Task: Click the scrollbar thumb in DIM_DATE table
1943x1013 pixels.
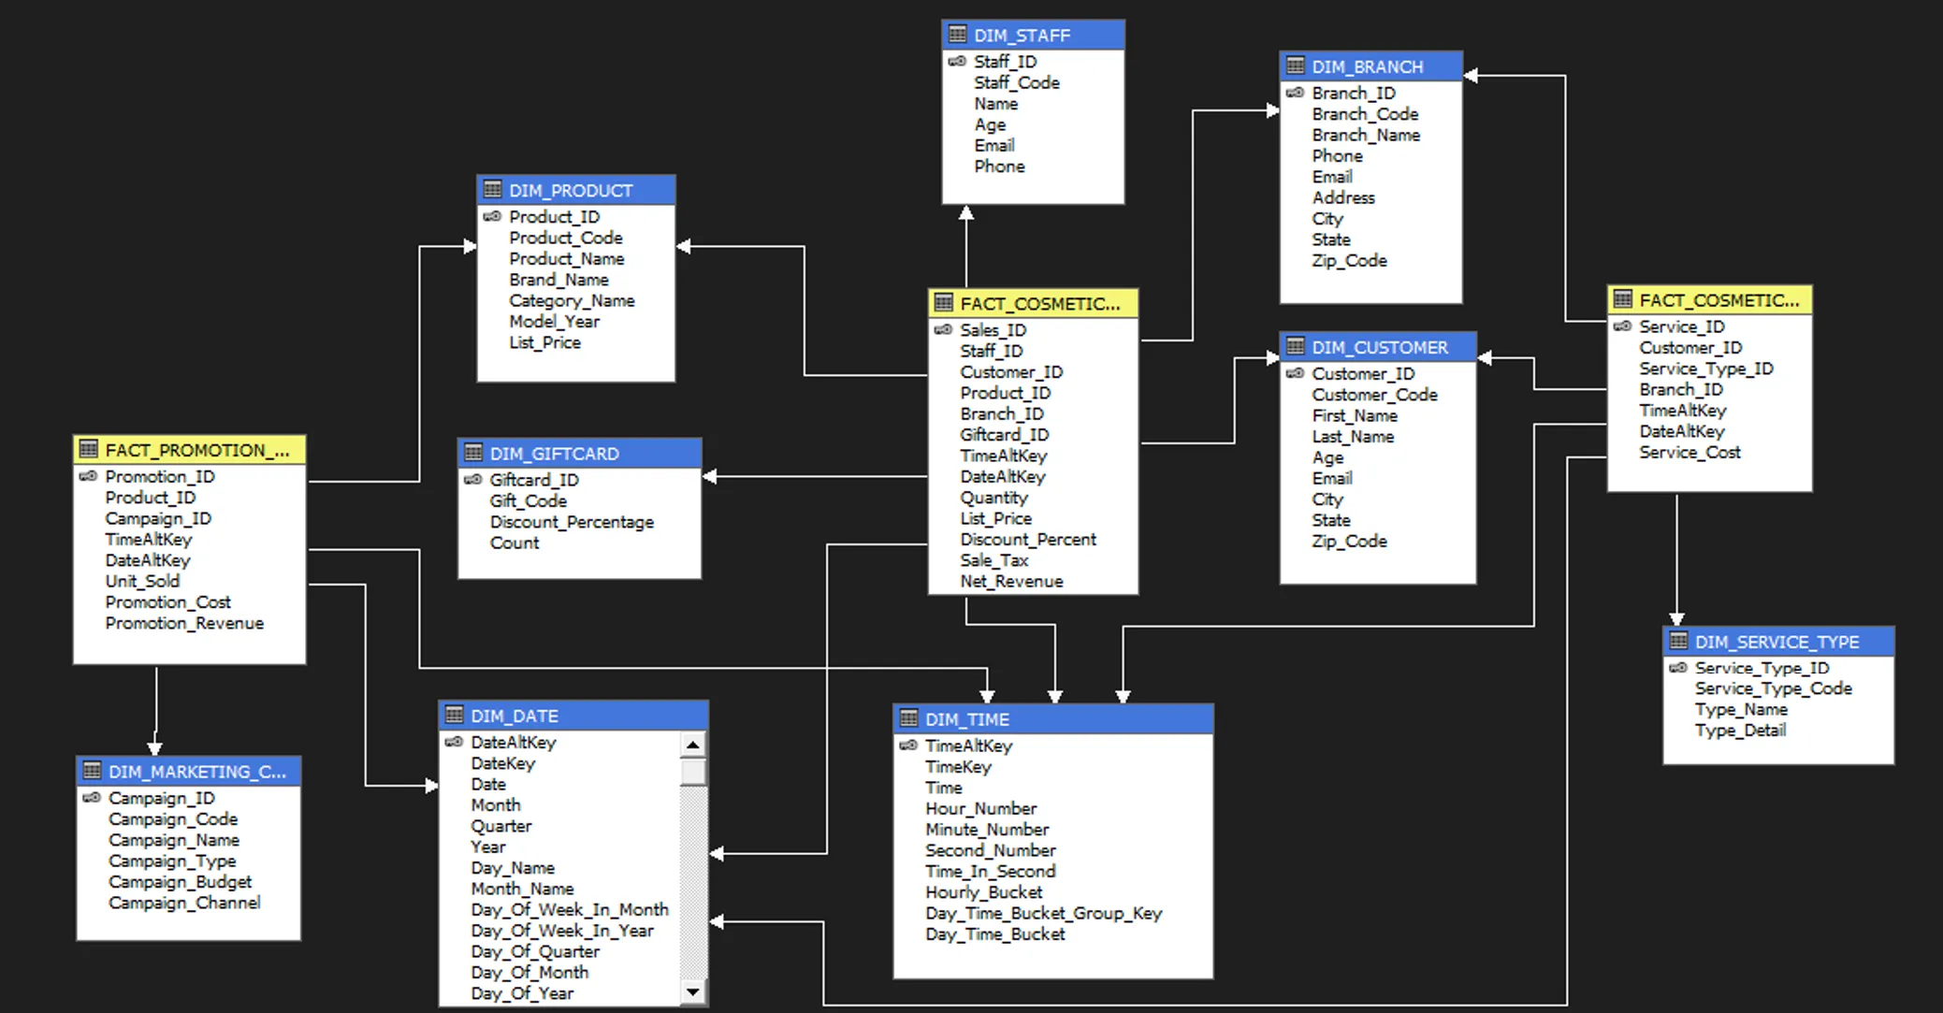Action: (x=692, y=772)
